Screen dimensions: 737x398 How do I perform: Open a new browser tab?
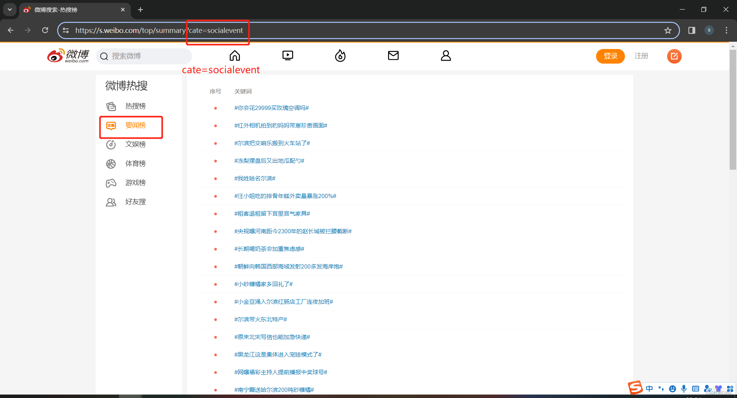140,10
